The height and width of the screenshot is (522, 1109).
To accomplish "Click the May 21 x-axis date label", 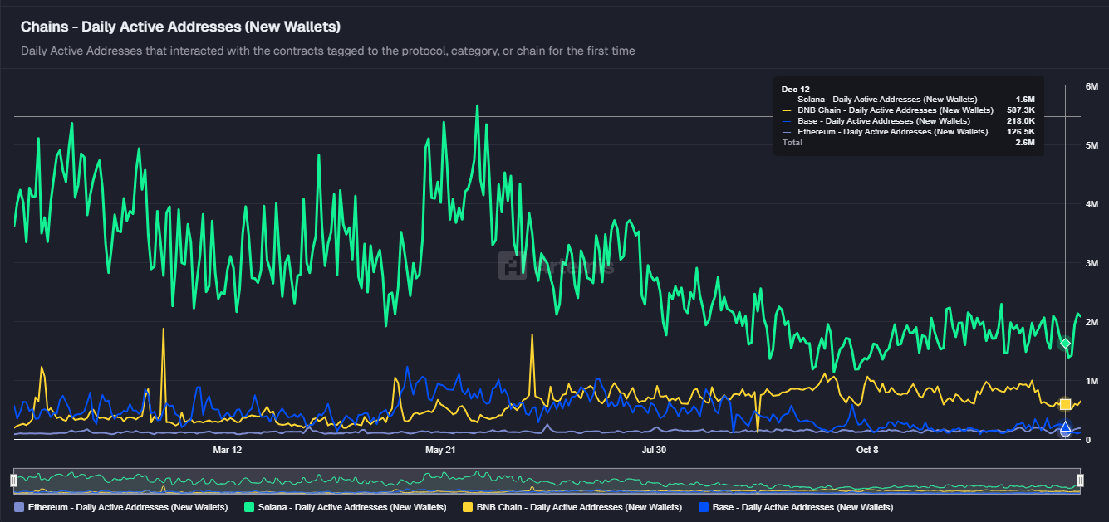I will pyautogui.click(x=440, y=450).
